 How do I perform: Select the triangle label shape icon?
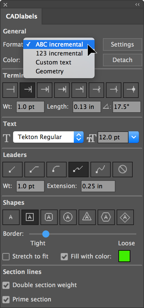coord(87,217)
